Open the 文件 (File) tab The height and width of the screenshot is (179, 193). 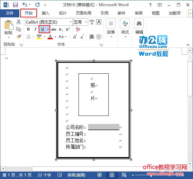(10, 13)
